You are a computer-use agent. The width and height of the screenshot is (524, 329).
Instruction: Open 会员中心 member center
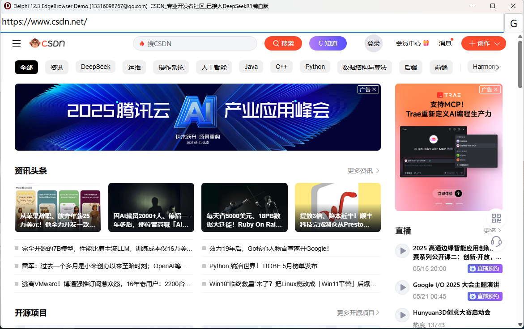tap(409, 43)
